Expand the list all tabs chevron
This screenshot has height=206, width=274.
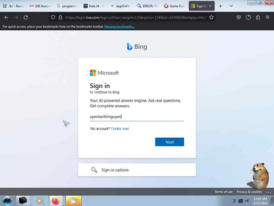[231, 6]
